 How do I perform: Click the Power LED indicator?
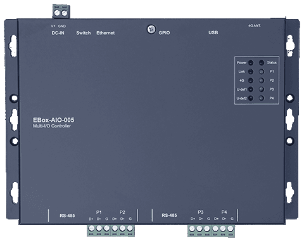pyautogui.click(x=251, y=63)
